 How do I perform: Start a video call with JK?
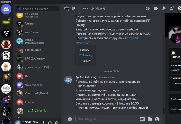tap(156, 8)
